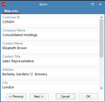The width and height of the screenshot is (105, 102).
Task: Edit the Contact Title field Sales Representative
Action: click(50, 61)
